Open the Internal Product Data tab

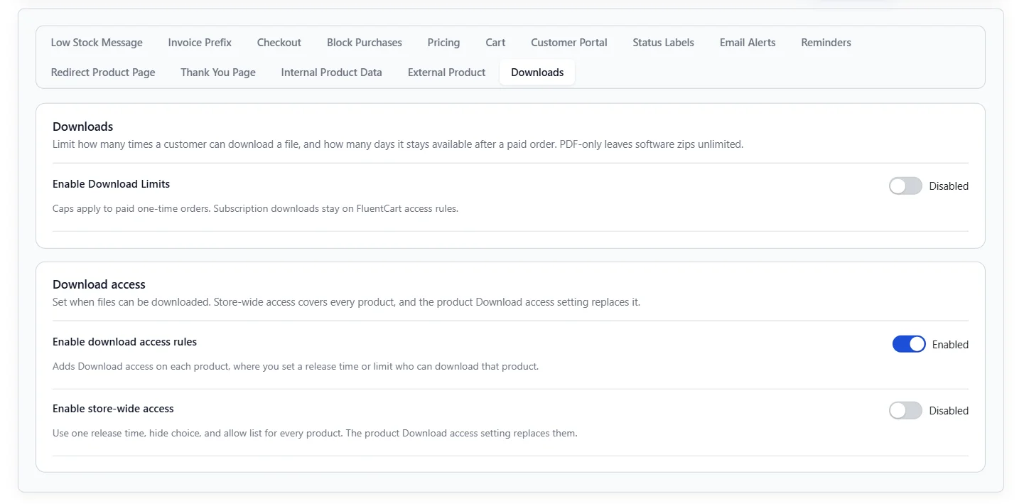coord(331,73)
